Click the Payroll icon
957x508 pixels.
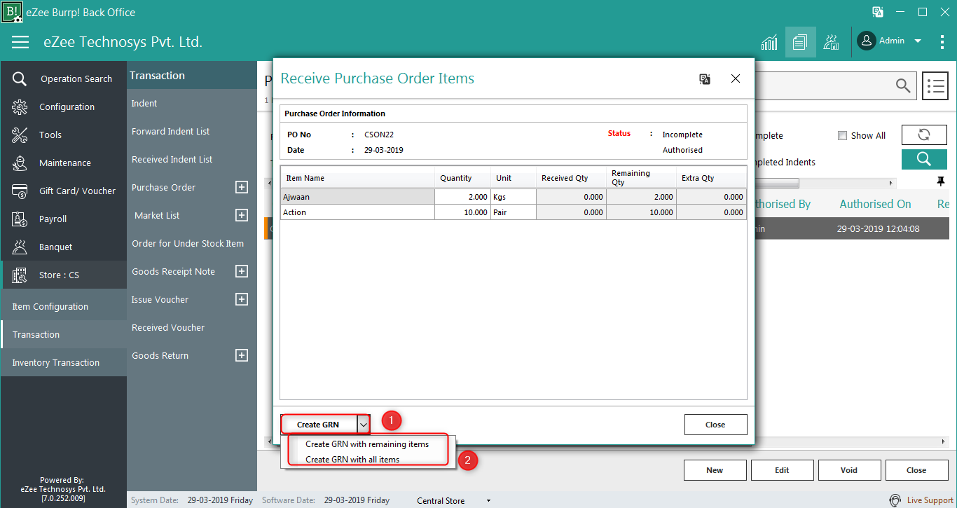click(x=20, y=219)
